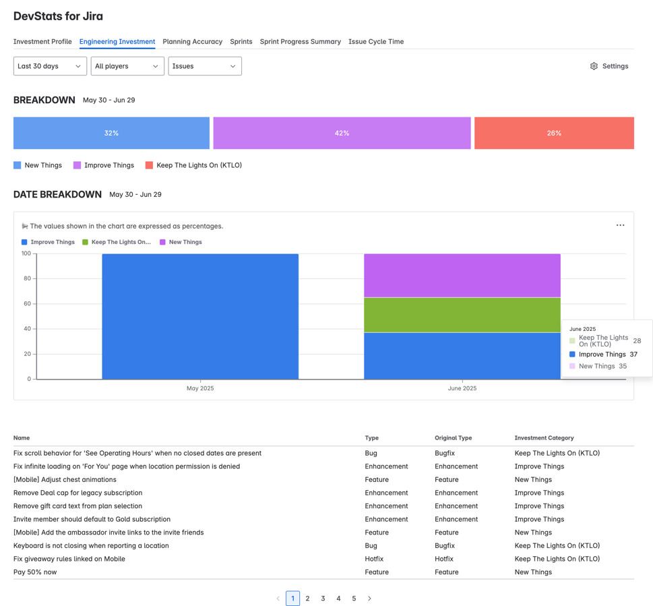This screenshot has height=606, width=653.
Task: Open the Planning Accuracy tab
Action: click(193, 42)
